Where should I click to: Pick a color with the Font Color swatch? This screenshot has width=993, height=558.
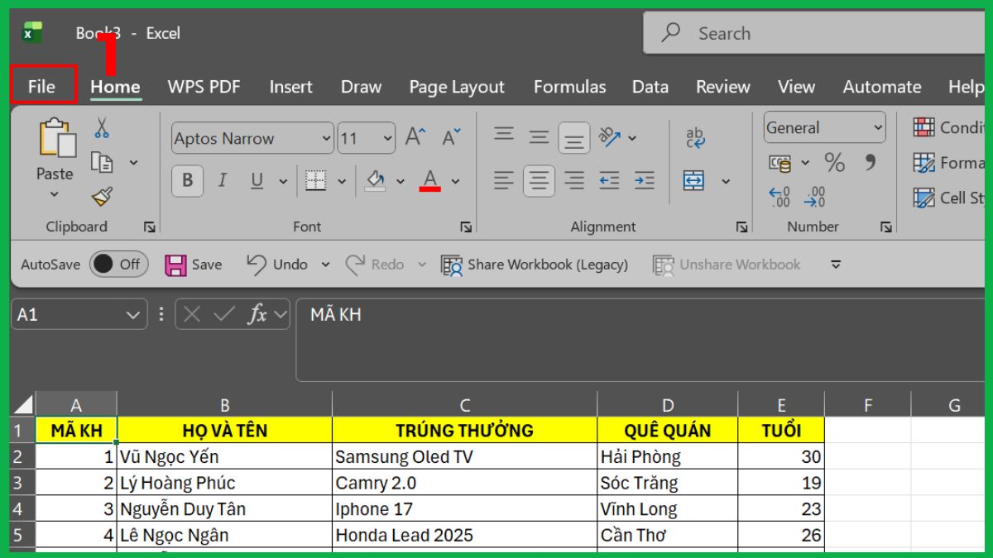[x=429, y=180]
